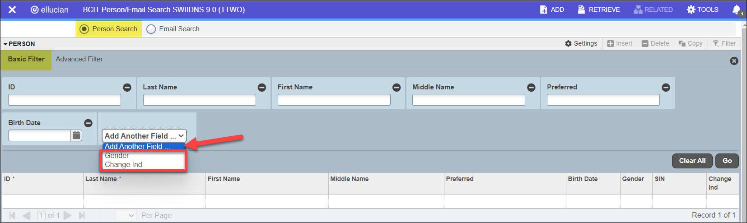Click the Clear All button
The width and height of the screenshot is (747, 223).
coord(692,161)
